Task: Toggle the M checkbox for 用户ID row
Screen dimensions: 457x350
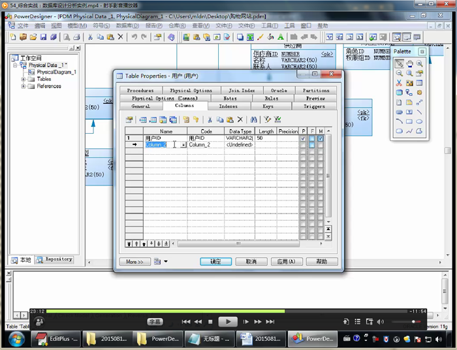Action: [321, 138]
